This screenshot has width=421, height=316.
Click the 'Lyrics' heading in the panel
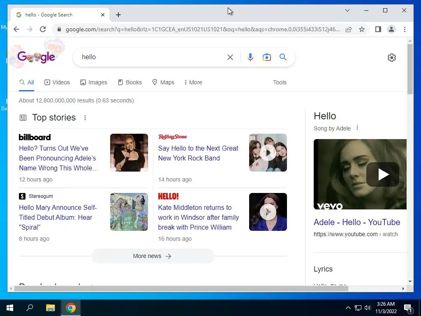[323, 269]
